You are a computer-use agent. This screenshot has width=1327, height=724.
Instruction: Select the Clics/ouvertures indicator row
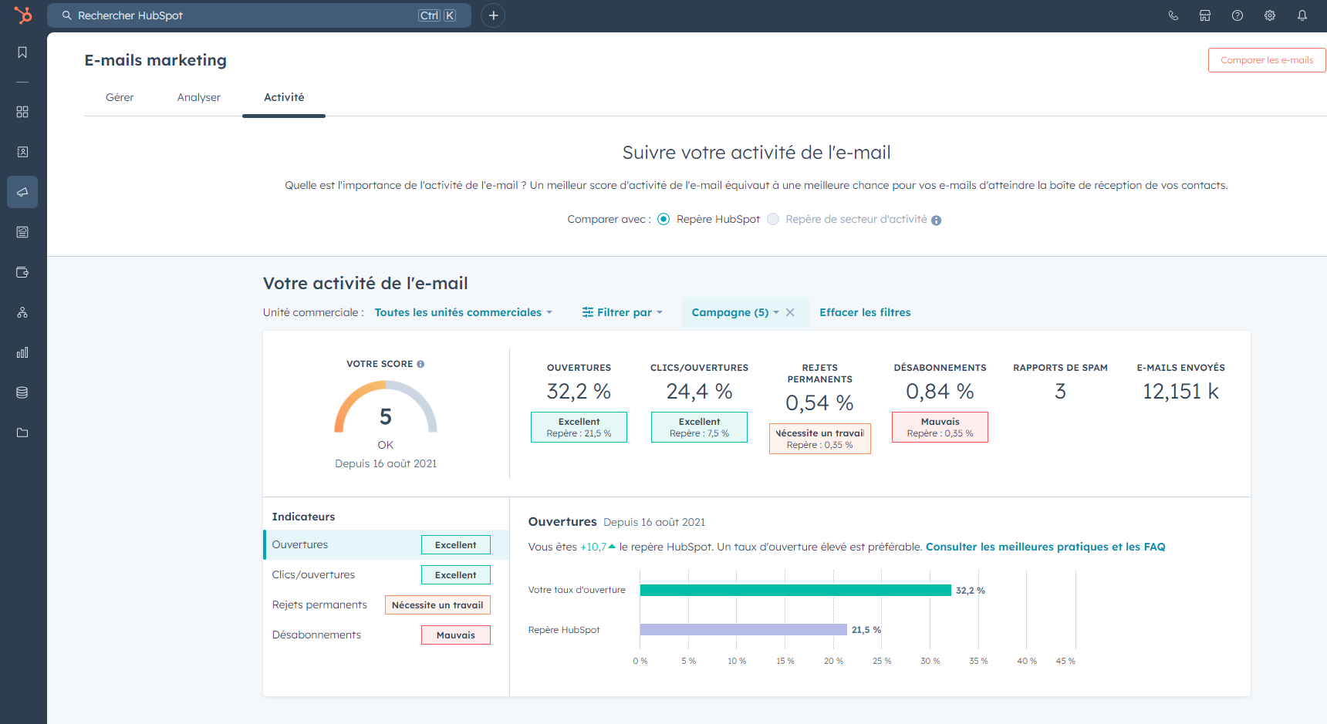click(x=386, y=574)
